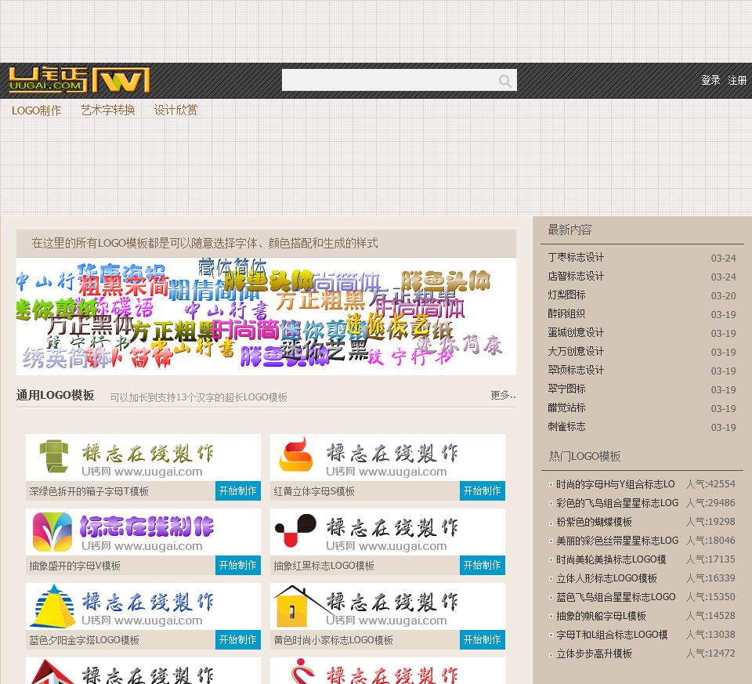Click 开始制作 for 抽象盛开的字母V模板
752x684 pixels.
pos(238,565)
